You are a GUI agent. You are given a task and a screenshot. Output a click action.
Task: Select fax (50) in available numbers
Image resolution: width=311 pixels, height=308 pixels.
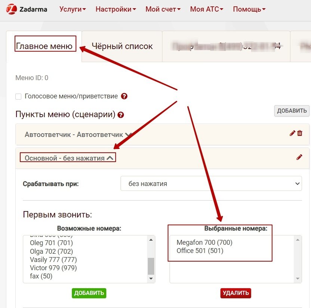click(x=41, y=276)
